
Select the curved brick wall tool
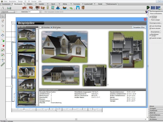(x=31, y=8)
